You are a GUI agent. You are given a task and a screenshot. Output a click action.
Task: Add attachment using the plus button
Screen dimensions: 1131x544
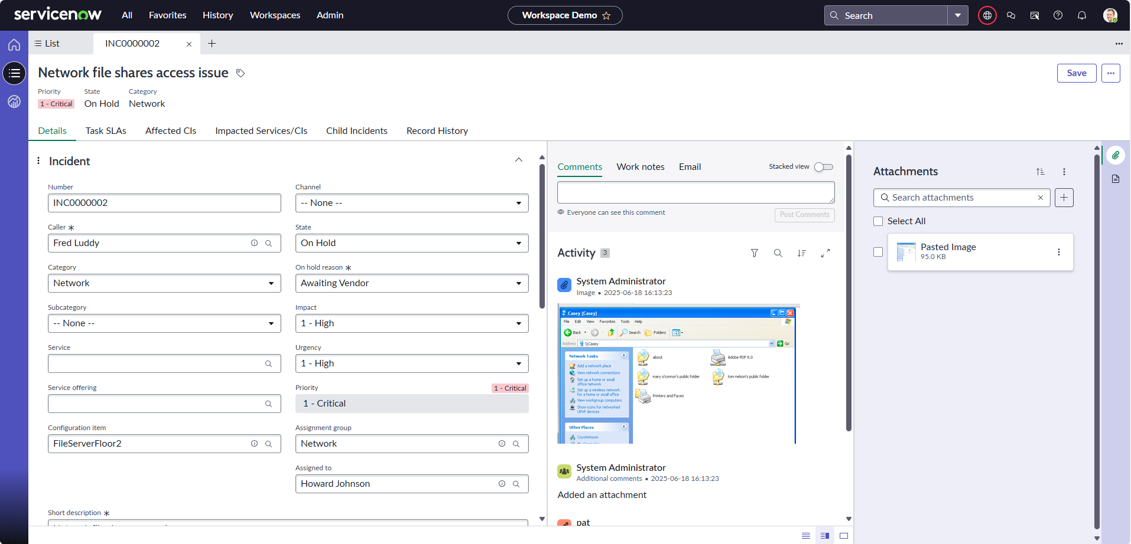(1064, 198)
